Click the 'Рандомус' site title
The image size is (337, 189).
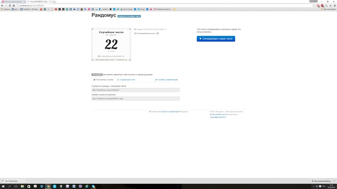(104, 15)
